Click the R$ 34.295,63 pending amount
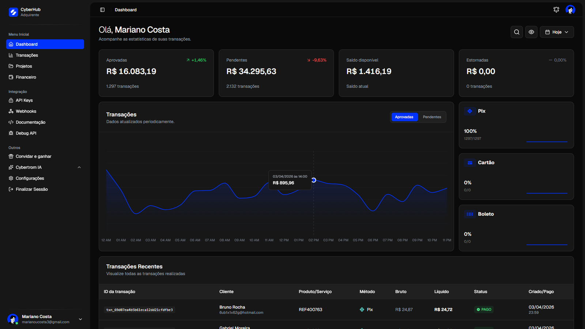The image size is (585, 329). [251, 71]
